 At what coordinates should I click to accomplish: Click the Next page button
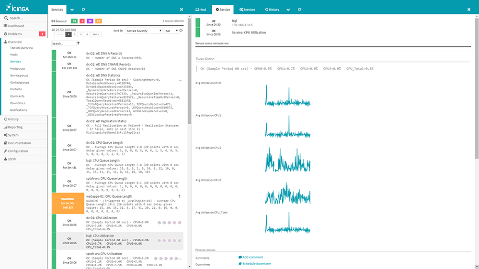point(96,34)
